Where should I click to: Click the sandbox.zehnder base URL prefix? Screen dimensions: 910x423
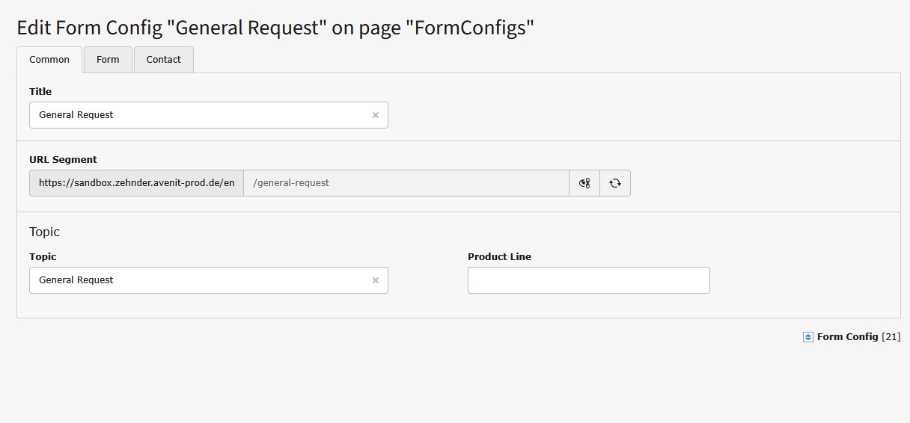click(x=136, y=183)
